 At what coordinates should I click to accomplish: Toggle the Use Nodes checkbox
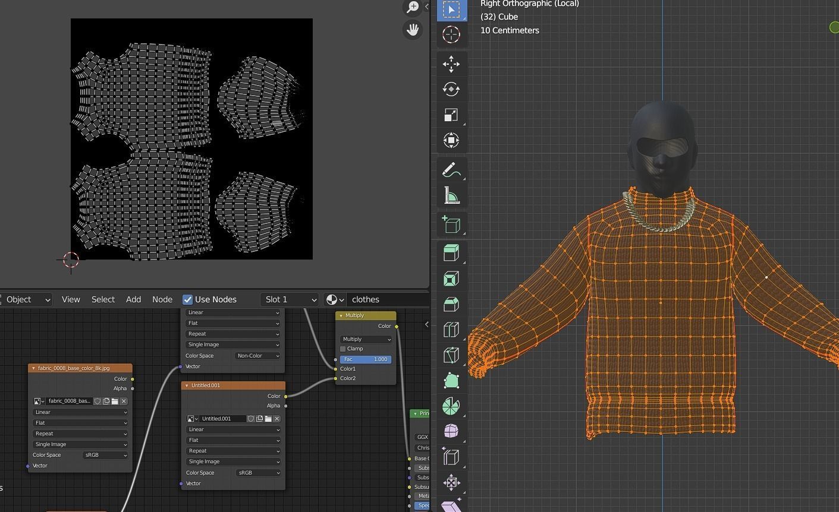pos(187,299)
